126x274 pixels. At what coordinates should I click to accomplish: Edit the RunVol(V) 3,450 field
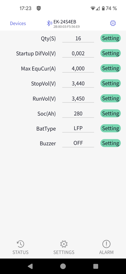[78, 99]
